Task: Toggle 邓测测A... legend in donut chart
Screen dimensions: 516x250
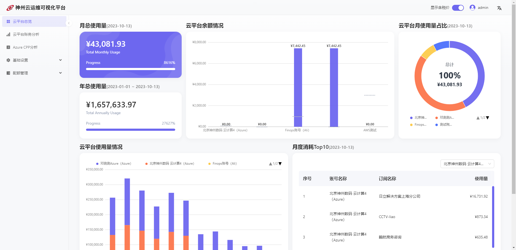Action: click(x=445, y=118)
